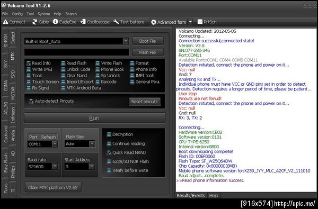
Task: Toggle Auto-detect Pinouts checkbox
Action: tap(31, 101)
